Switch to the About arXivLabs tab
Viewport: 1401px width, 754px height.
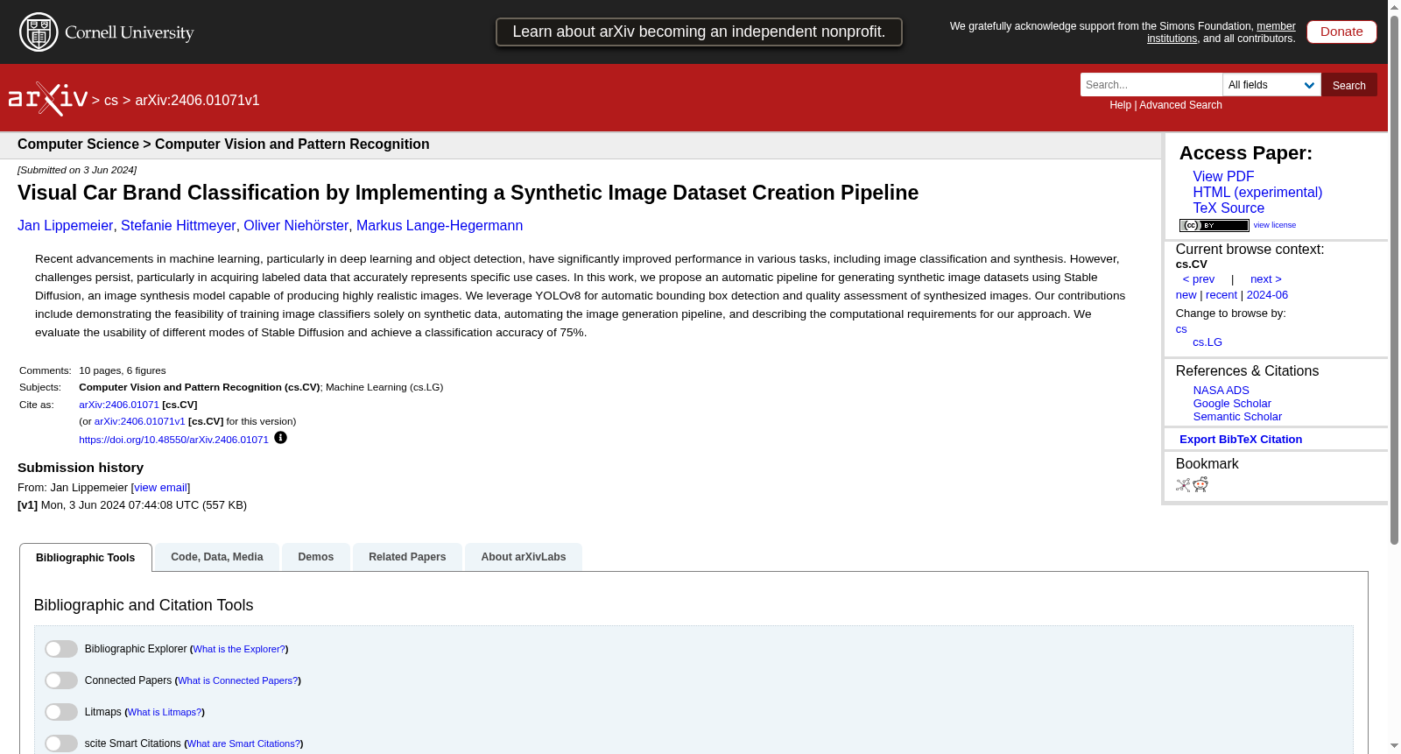point(524,557)
